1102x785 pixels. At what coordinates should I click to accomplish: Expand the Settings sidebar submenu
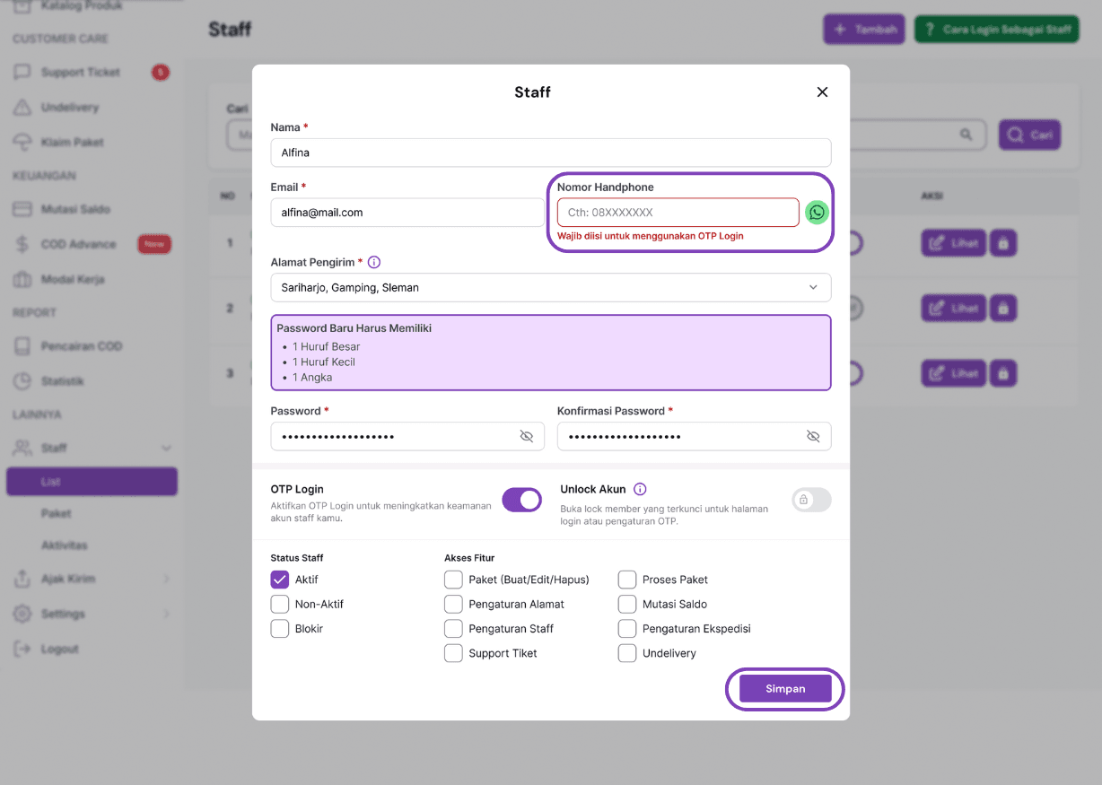click(166, 614)
